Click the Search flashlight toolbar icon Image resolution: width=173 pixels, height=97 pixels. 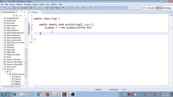[69, 8]
